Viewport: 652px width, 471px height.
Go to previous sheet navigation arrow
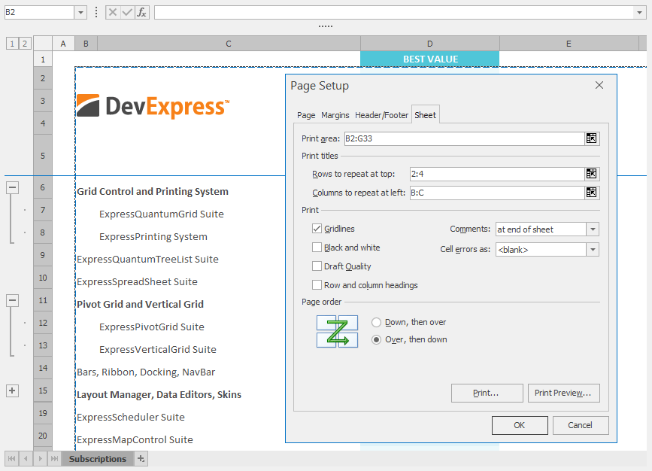[x=26, y=458]
